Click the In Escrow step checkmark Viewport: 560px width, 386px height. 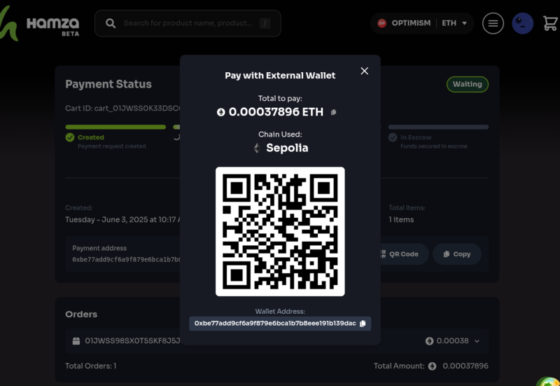393,137
